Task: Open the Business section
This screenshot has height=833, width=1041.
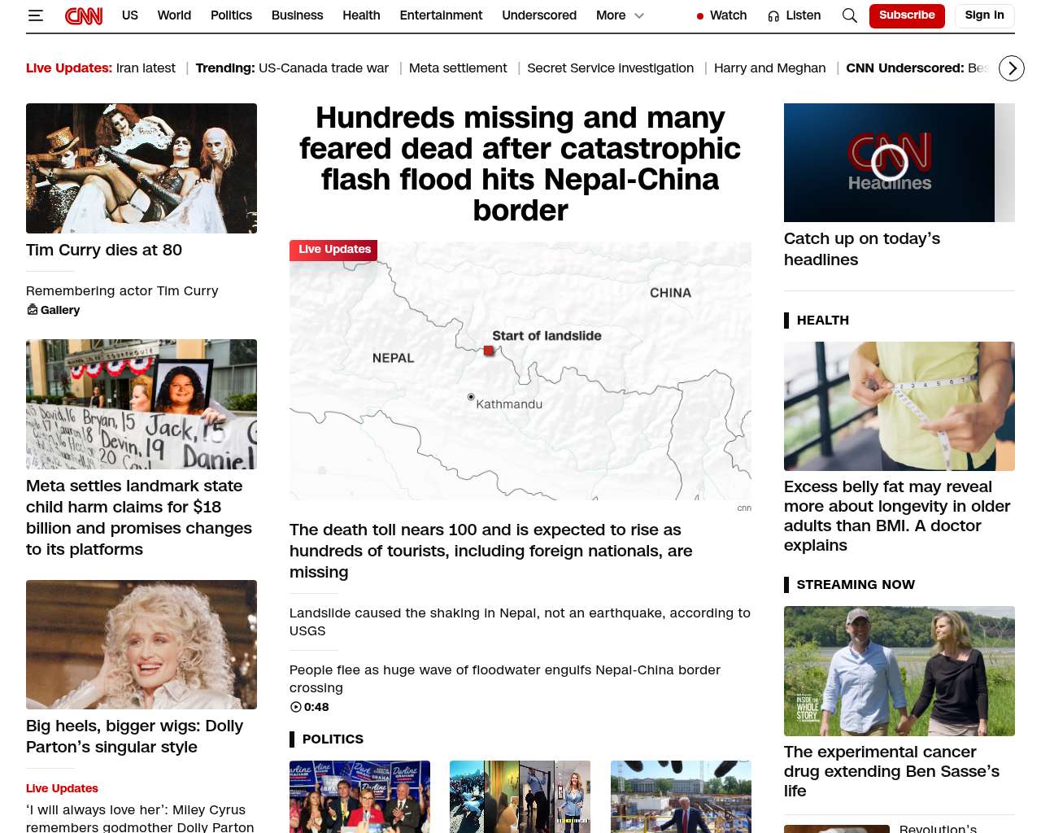Action: coord(297,15)
